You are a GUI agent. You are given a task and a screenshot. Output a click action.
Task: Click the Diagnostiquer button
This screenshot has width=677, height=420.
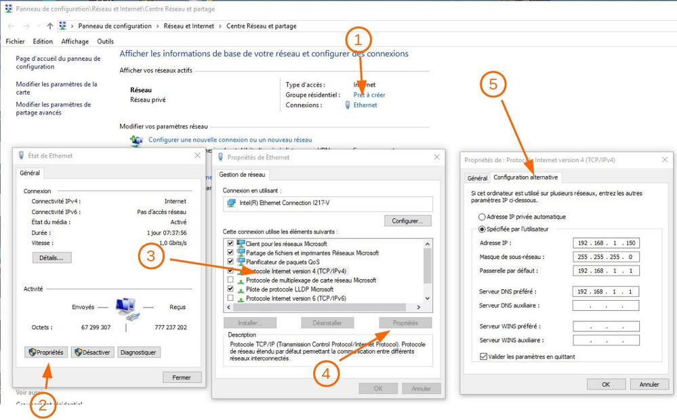tap(139, 352)
